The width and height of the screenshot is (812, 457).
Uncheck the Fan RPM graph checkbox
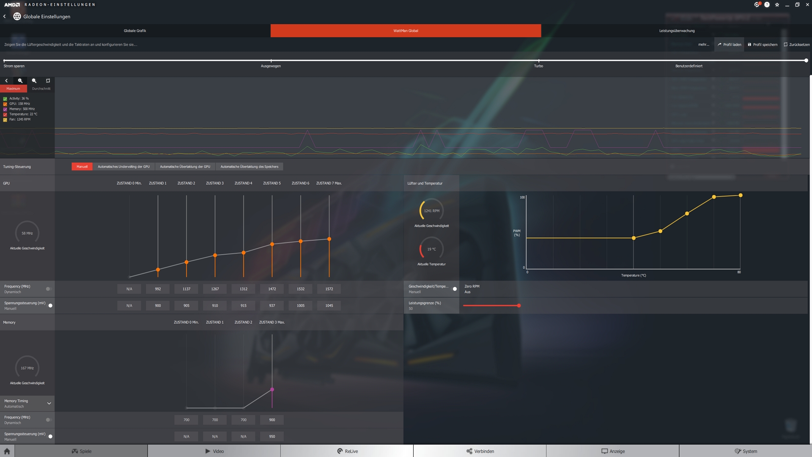click(5, 120)
